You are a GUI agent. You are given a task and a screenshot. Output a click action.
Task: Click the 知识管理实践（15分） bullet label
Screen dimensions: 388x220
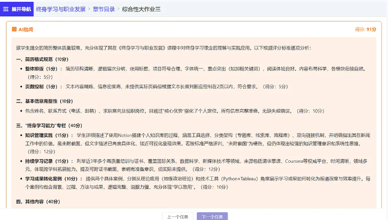pyautogui.click(x=47, y=135)
